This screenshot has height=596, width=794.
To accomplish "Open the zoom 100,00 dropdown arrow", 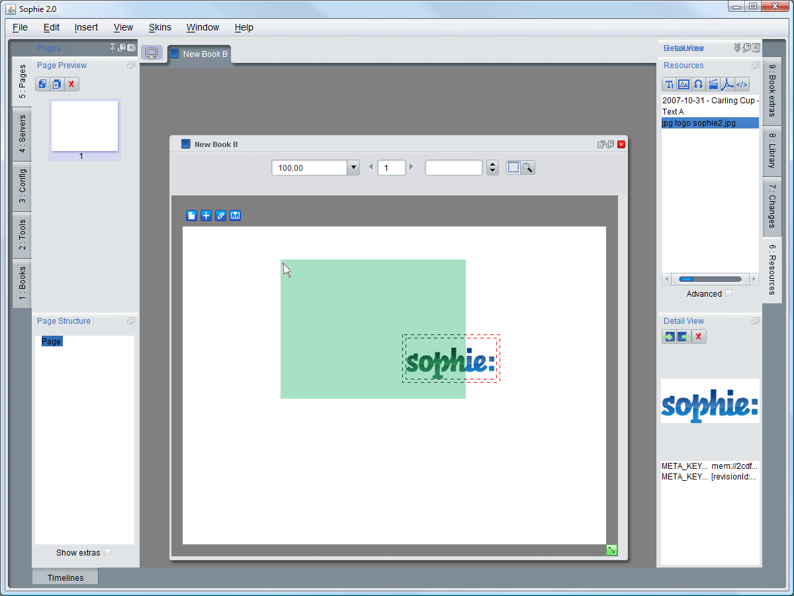I will coord(353,168).
